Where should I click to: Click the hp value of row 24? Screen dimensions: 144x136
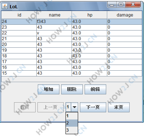(x=90, y=22)
